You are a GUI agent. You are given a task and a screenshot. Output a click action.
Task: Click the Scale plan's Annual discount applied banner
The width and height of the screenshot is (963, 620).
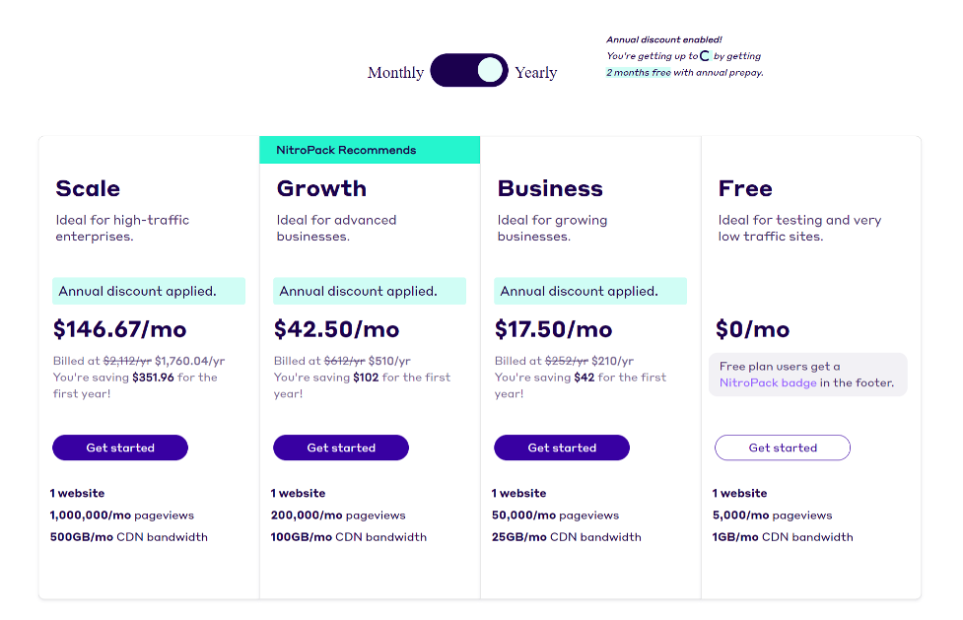[149, 291]
